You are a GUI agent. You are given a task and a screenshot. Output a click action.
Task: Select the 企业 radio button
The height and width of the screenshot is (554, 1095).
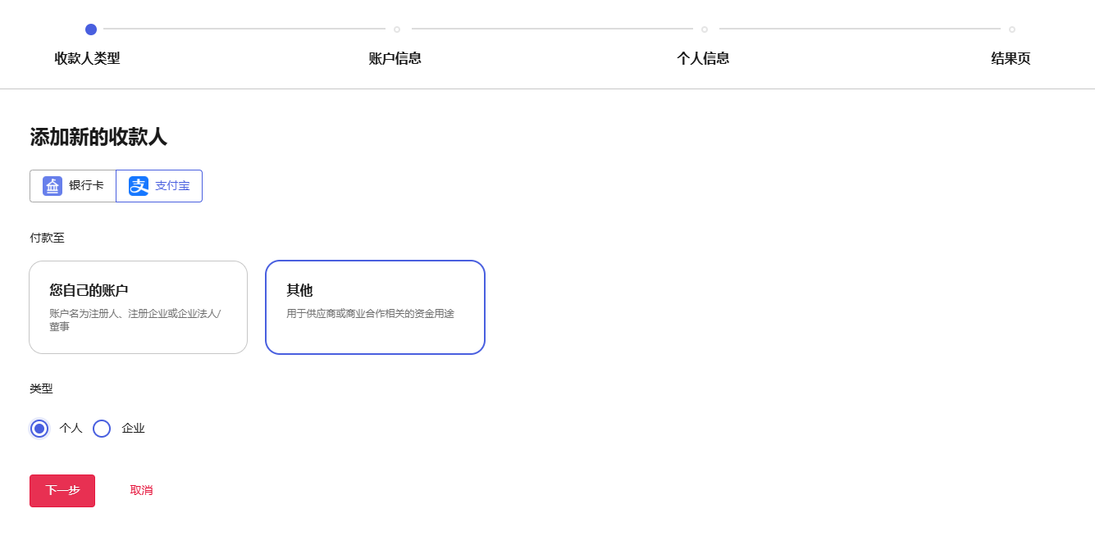102,429
